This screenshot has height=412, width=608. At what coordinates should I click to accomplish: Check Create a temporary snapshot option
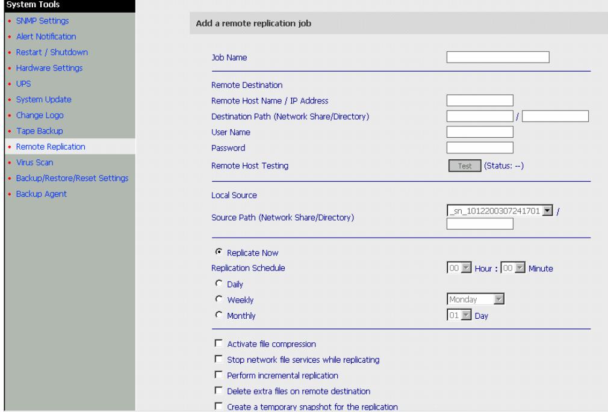click(x=219, y=406)
